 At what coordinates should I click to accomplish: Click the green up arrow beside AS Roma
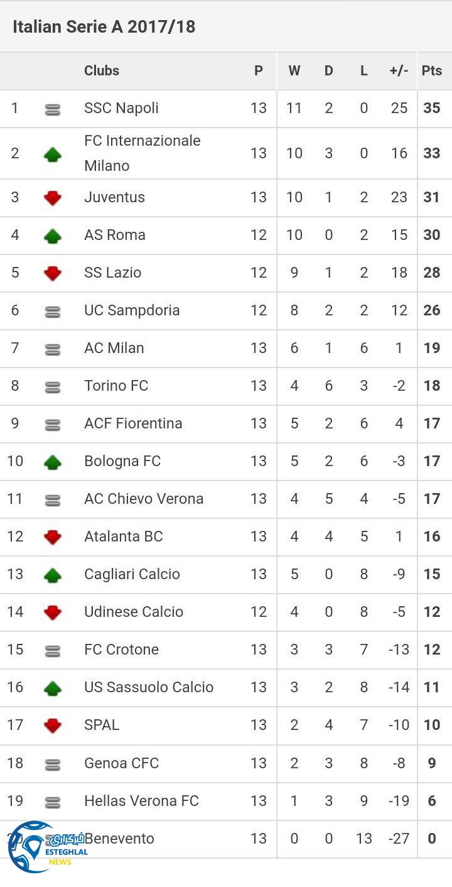pyautogui.click(x=53, y=236)
